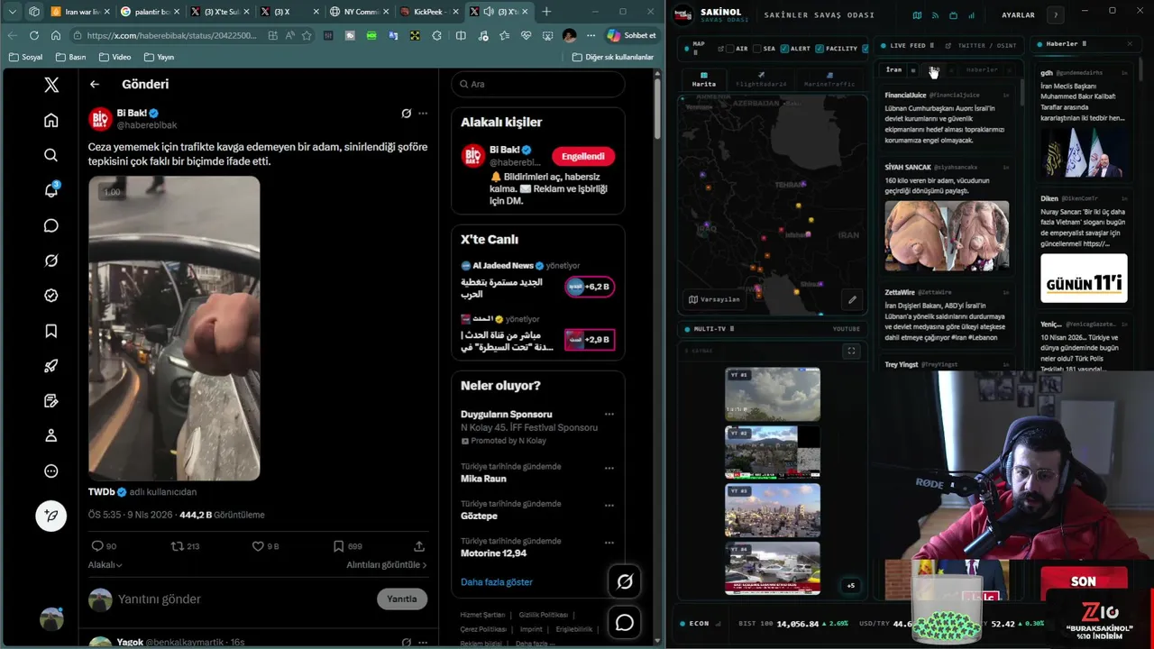Open the Varsayılan map style selector
Screen dimensions: 1154x649
[x=715, y=299]
